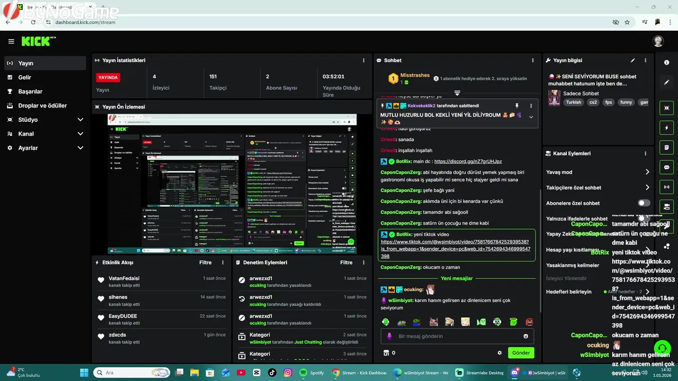Open Yavaş mod options arrow
The image size is (678, 381).
(x=647, y=172)
